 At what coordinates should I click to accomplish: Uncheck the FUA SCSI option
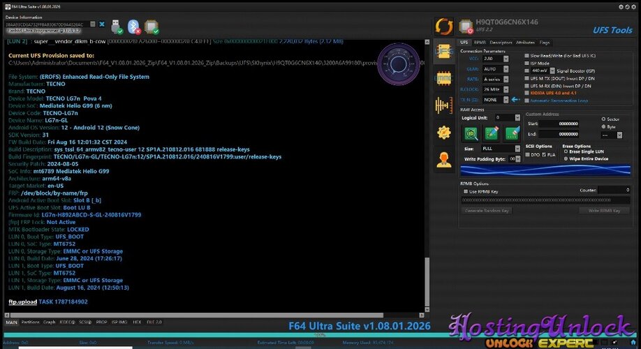pos(544,155)
